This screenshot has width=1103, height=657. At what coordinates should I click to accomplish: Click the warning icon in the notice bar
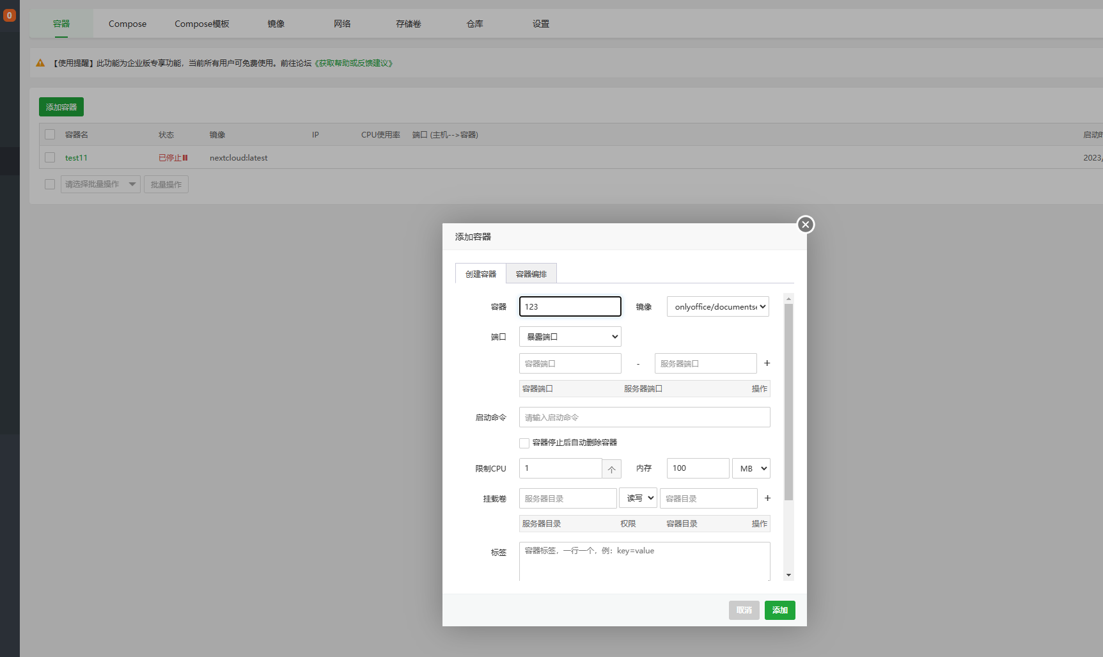tap(40, 63)
